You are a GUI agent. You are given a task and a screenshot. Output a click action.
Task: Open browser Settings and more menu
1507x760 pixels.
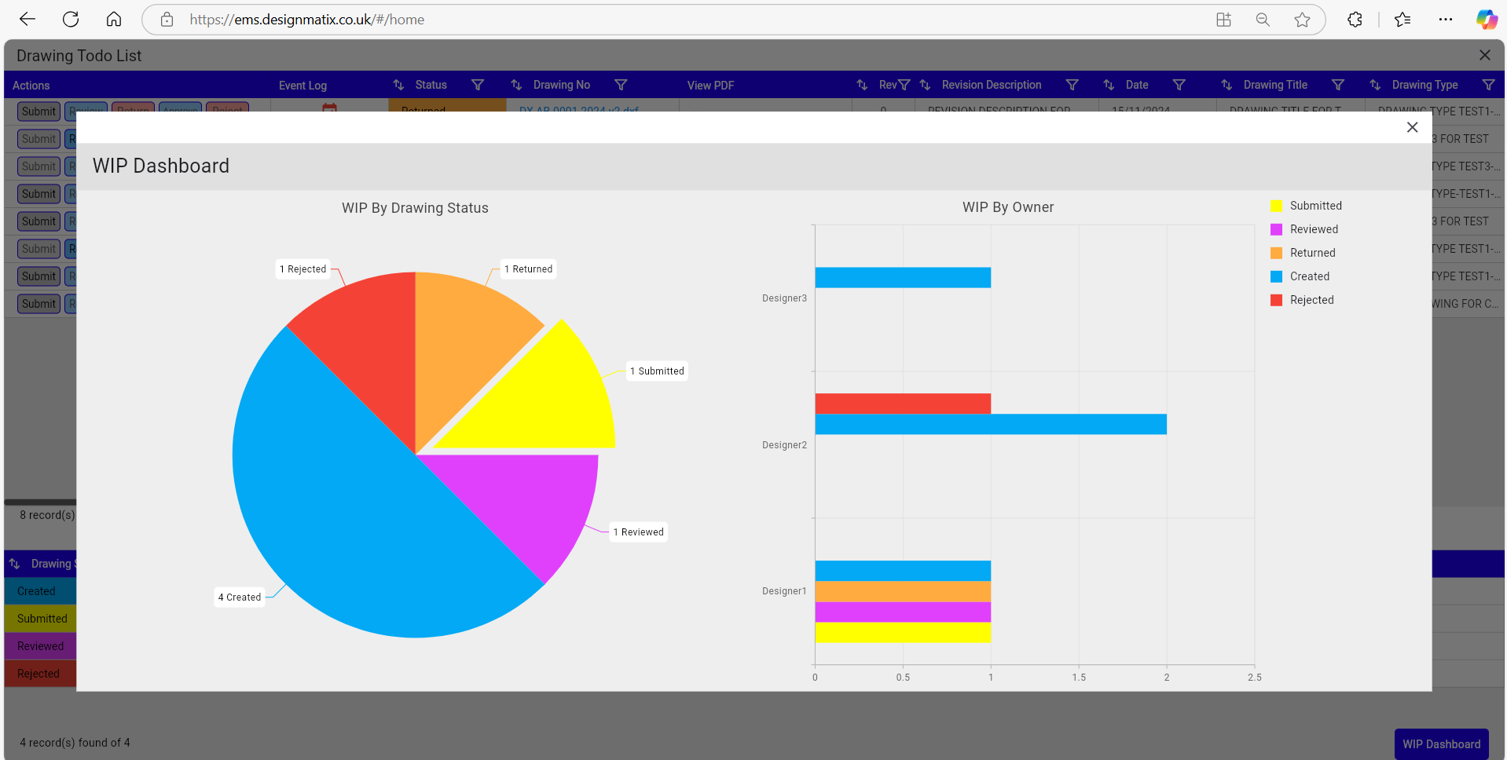click(x=1445, y=20)
